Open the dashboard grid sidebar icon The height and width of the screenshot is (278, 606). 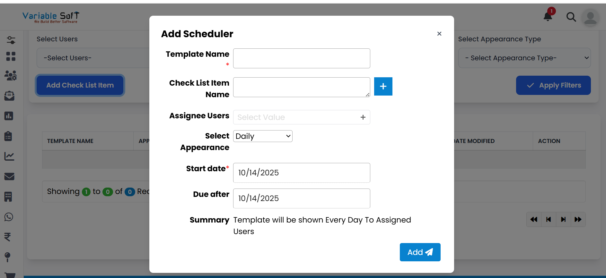pos(11,56)
